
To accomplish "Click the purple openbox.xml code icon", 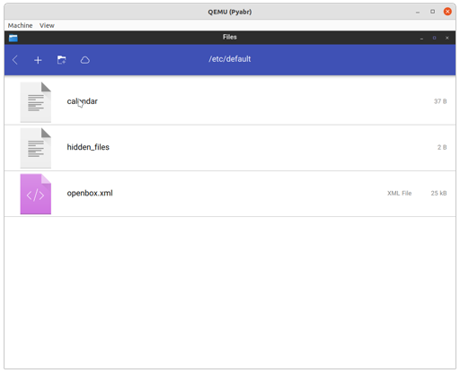I will (36, 194).
